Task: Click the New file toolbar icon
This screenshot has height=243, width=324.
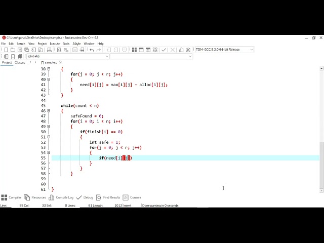Action: [6, 50]
